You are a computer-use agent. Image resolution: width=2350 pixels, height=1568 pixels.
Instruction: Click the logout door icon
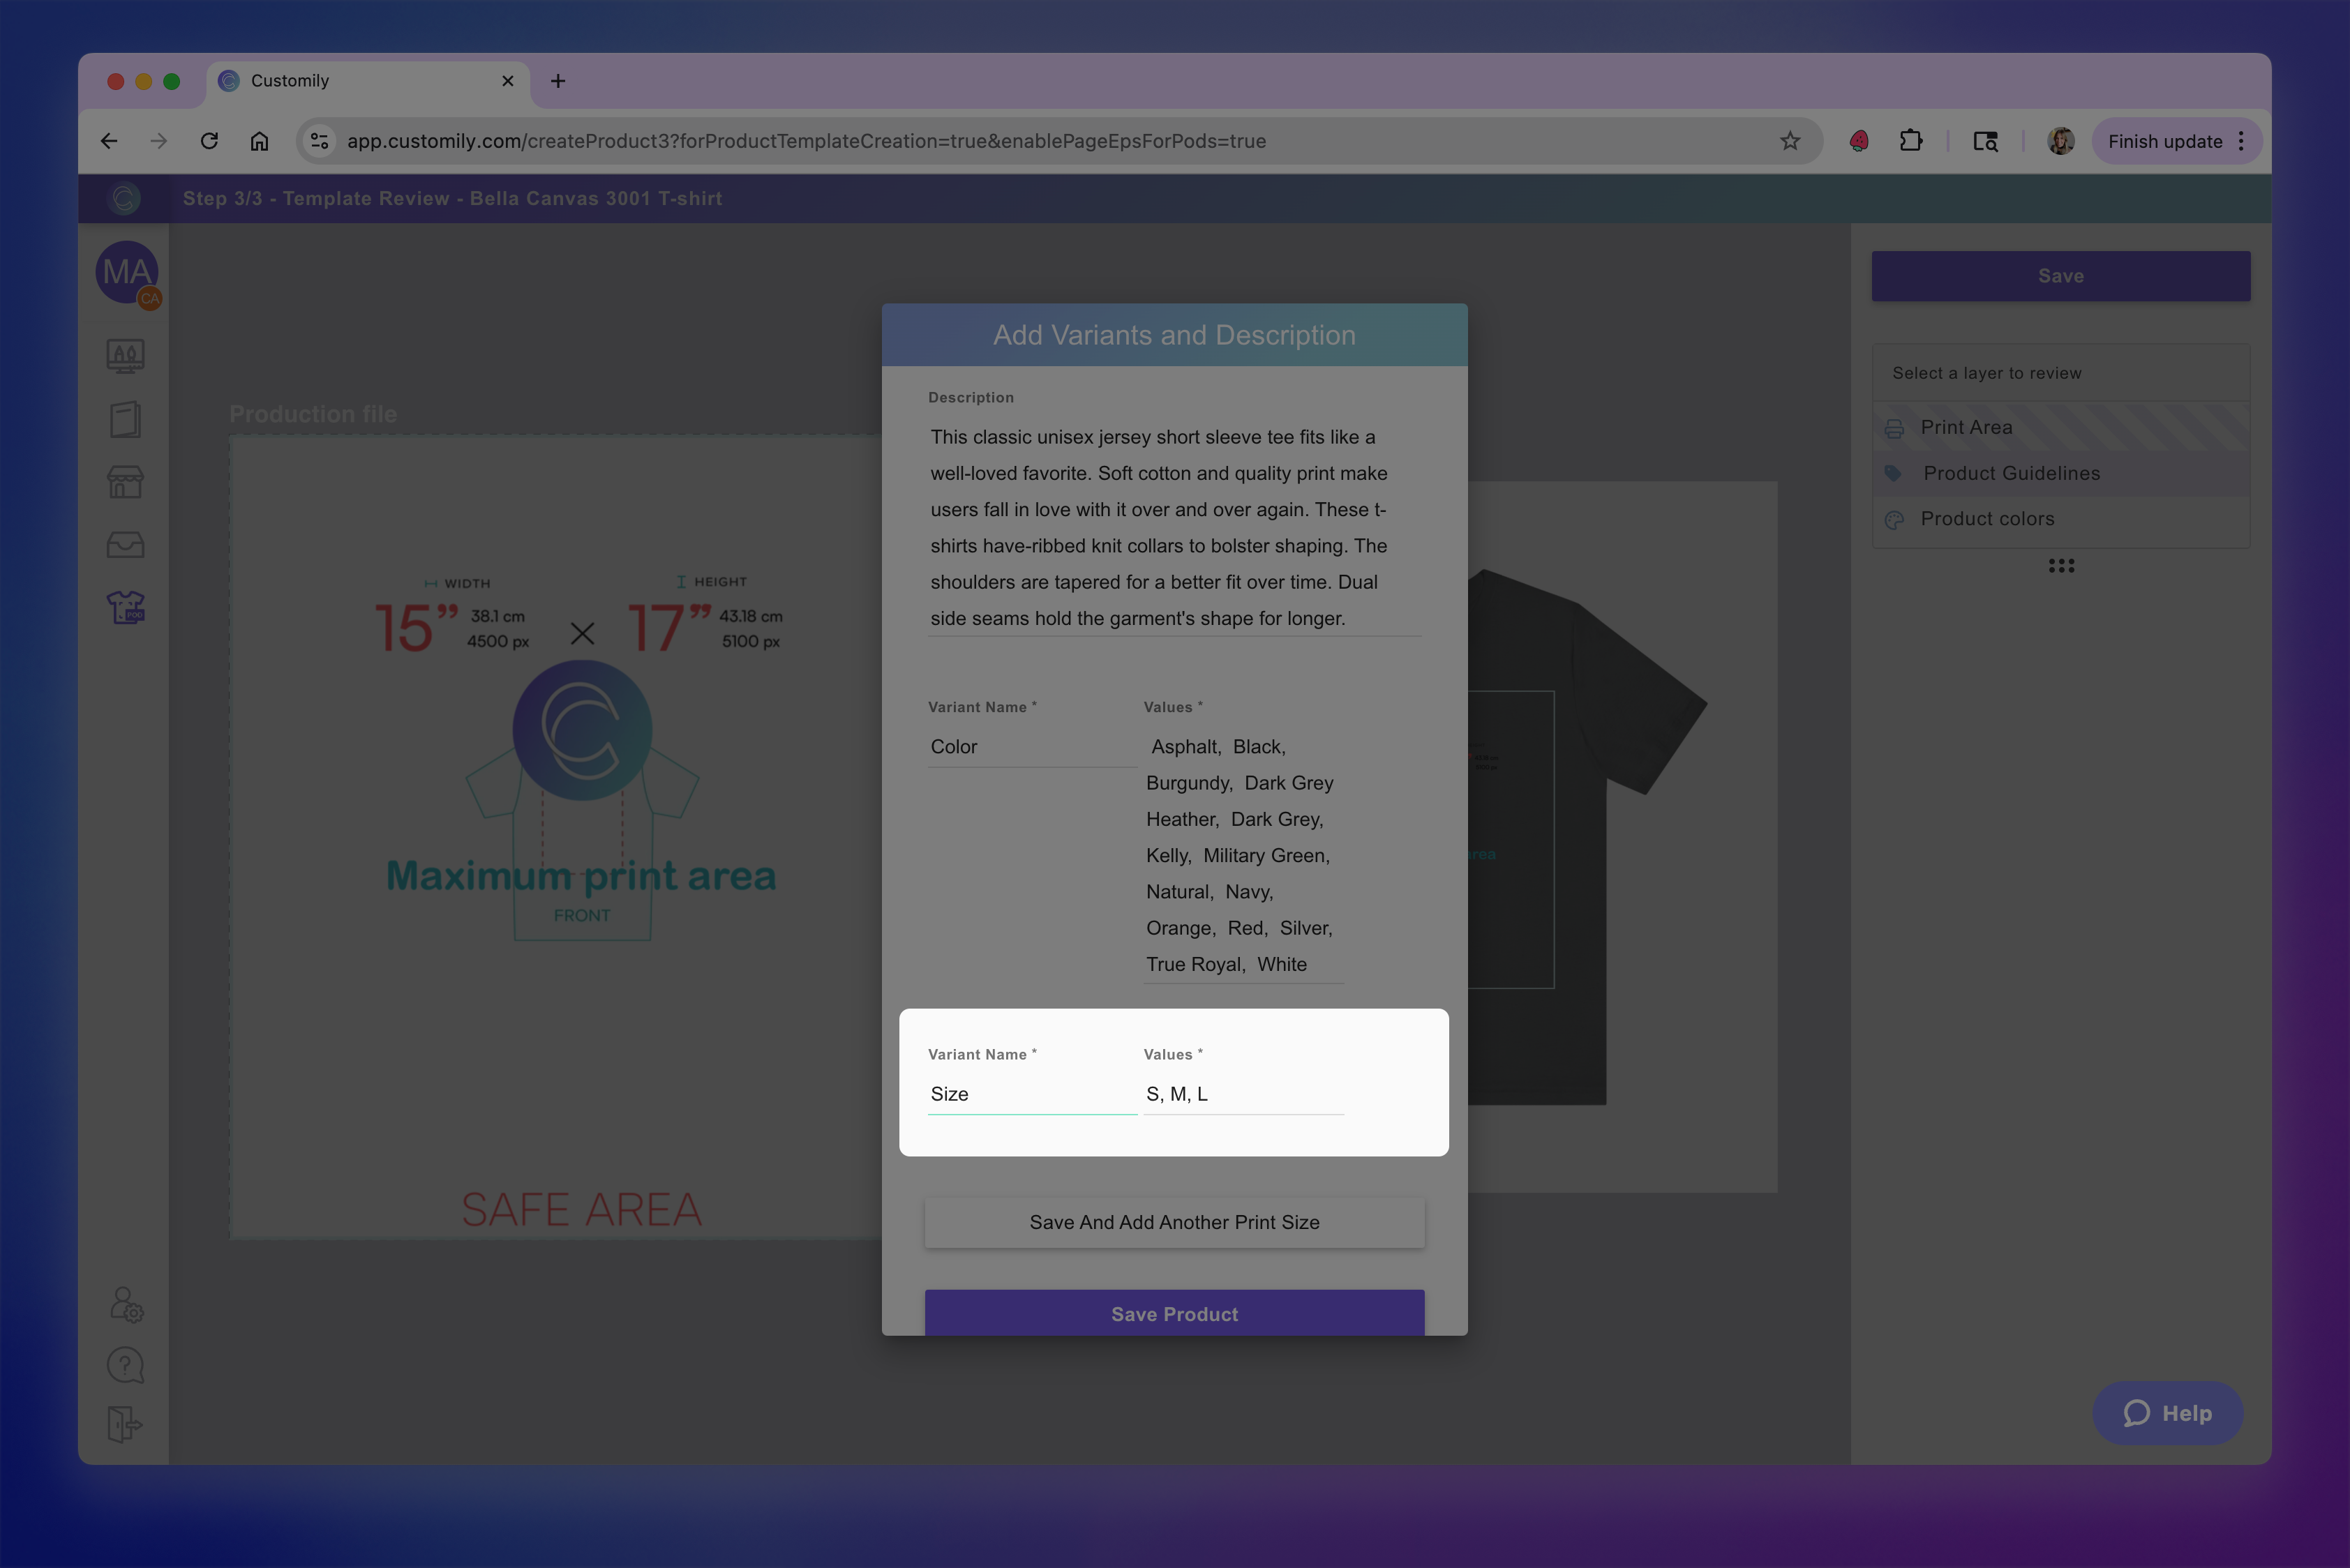pos(125,1424)
